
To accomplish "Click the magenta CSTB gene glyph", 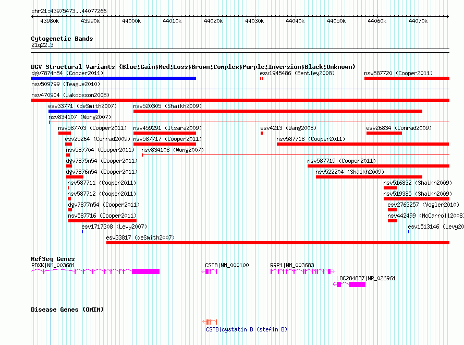I will [x=210, y=271].
